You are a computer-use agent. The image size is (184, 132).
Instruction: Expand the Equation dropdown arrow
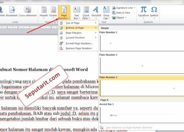point(144,18)
